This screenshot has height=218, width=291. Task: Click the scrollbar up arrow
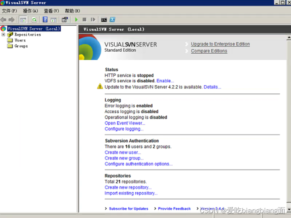pos(289,37)
